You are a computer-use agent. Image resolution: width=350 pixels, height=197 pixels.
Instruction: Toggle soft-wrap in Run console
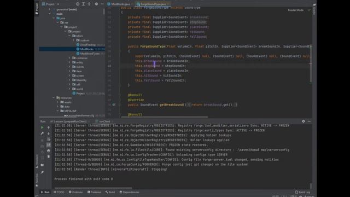49,139
